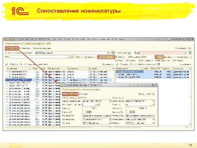Clear the ТТН field using X
Screen dimensions: 197x148
(71, 57)
